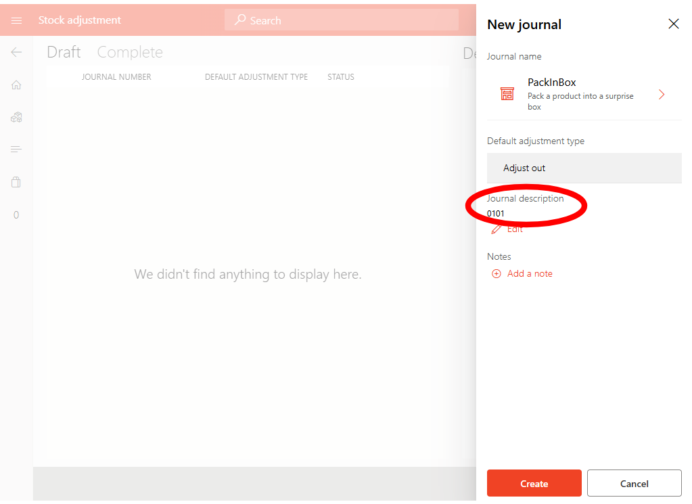Open the products boxes sidebar icon
The image size is (692, 504).
point(16,117)
